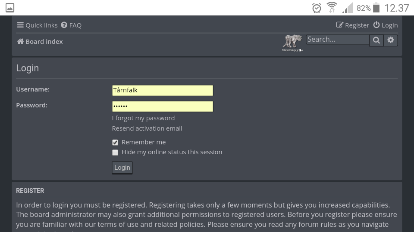Tap the battery status icon

376,8
